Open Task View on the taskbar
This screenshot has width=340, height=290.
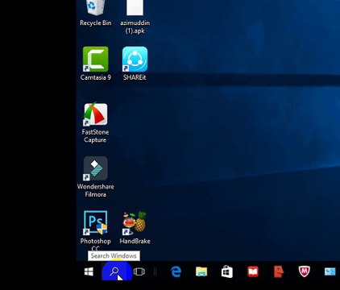[139, 271]
